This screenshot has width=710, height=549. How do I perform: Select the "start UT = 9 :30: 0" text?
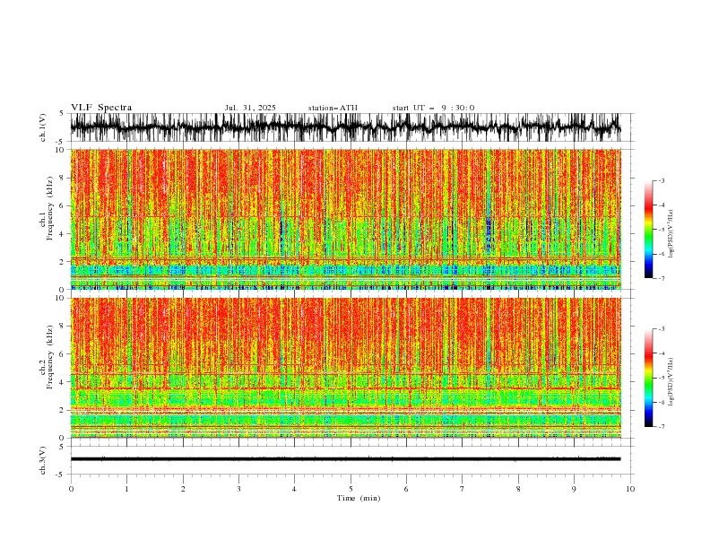(x=433, y=108)
